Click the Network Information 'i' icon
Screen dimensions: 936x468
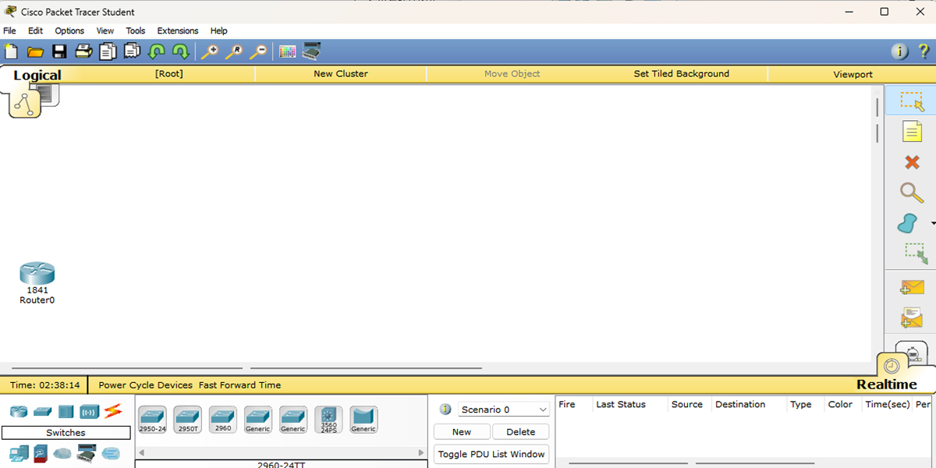point(899,51)
